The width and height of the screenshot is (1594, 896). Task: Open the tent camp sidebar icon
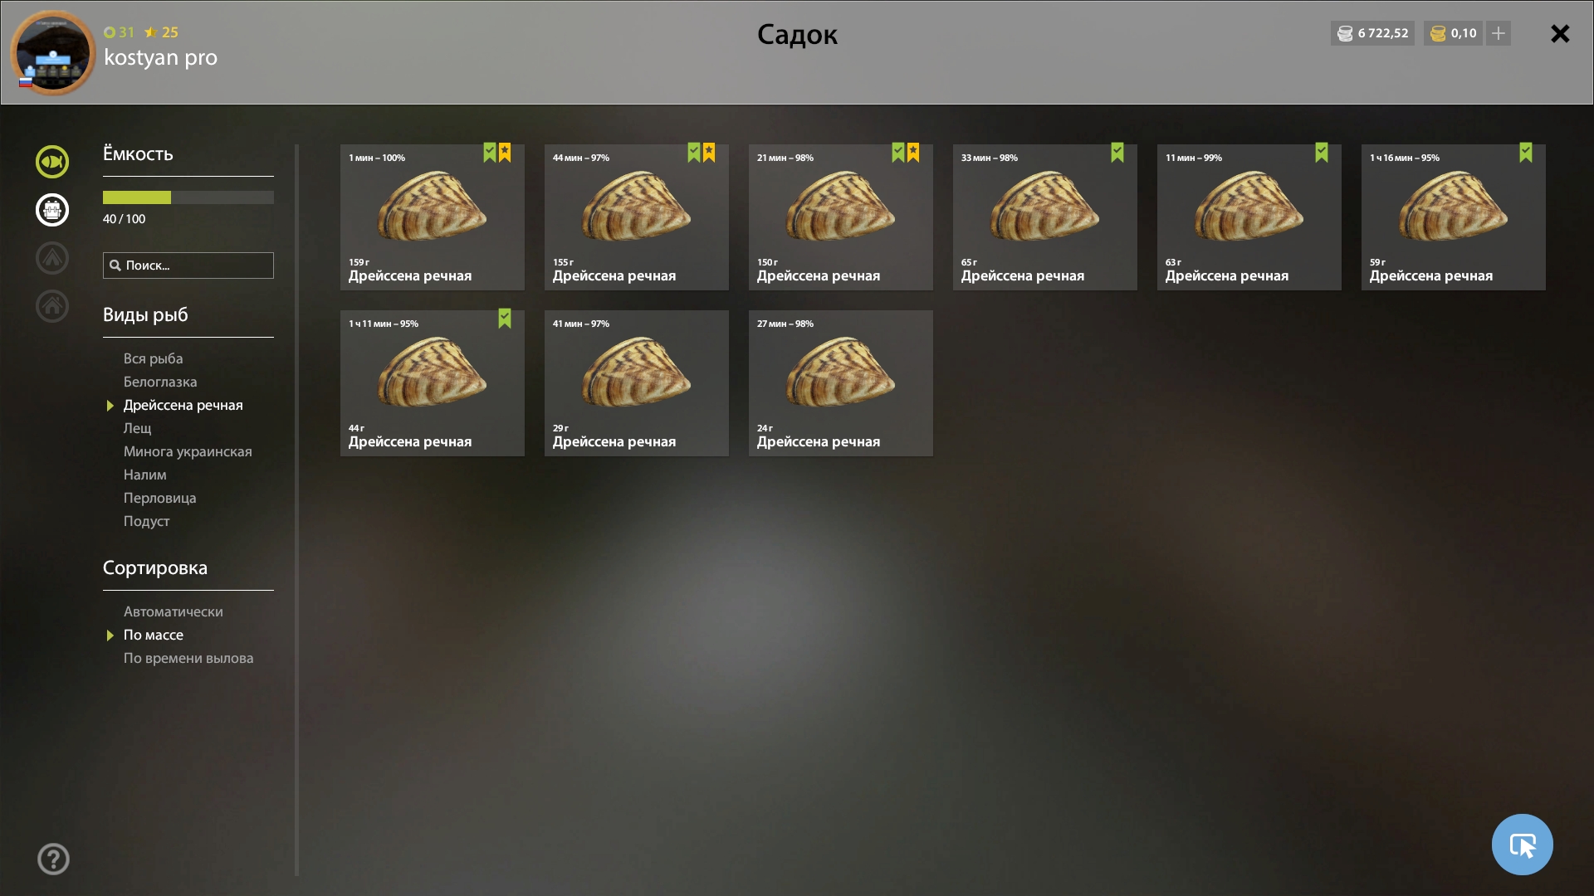52,258
